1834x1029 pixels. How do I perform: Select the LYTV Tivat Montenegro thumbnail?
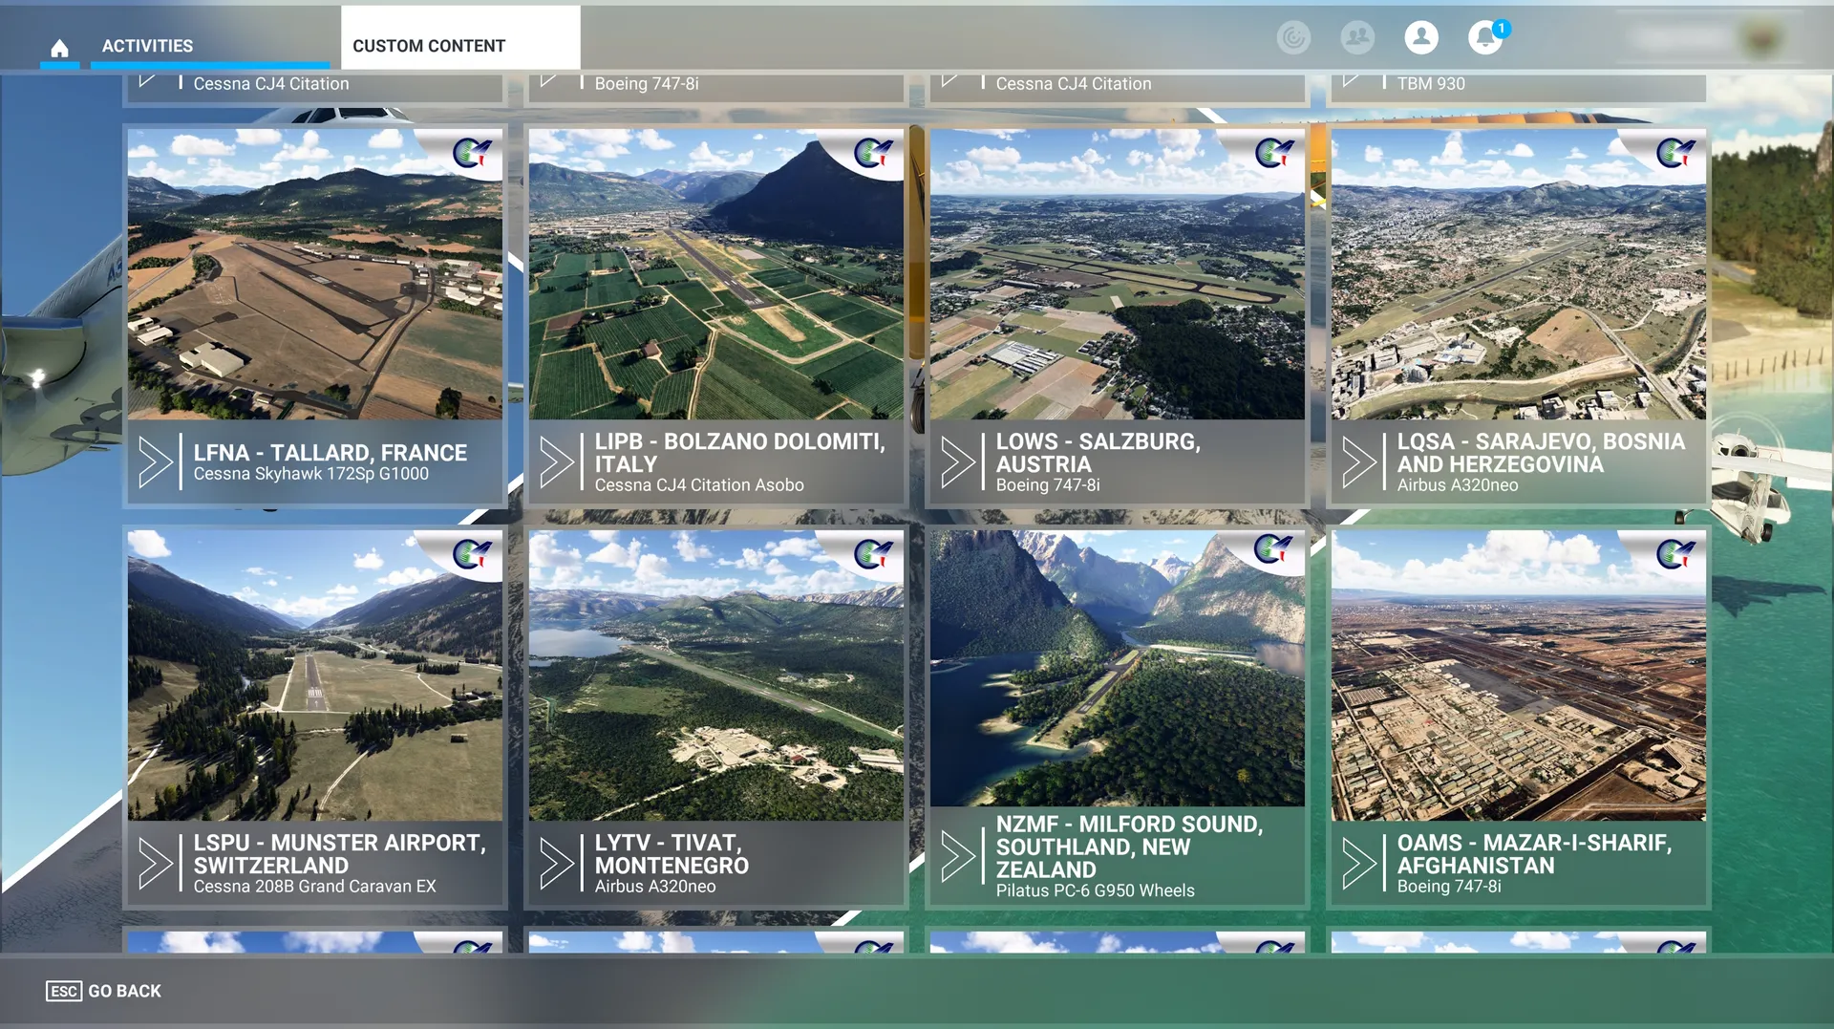pos(716,675)
